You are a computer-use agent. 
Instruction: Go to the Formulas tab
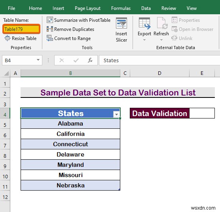coord(121,8)
